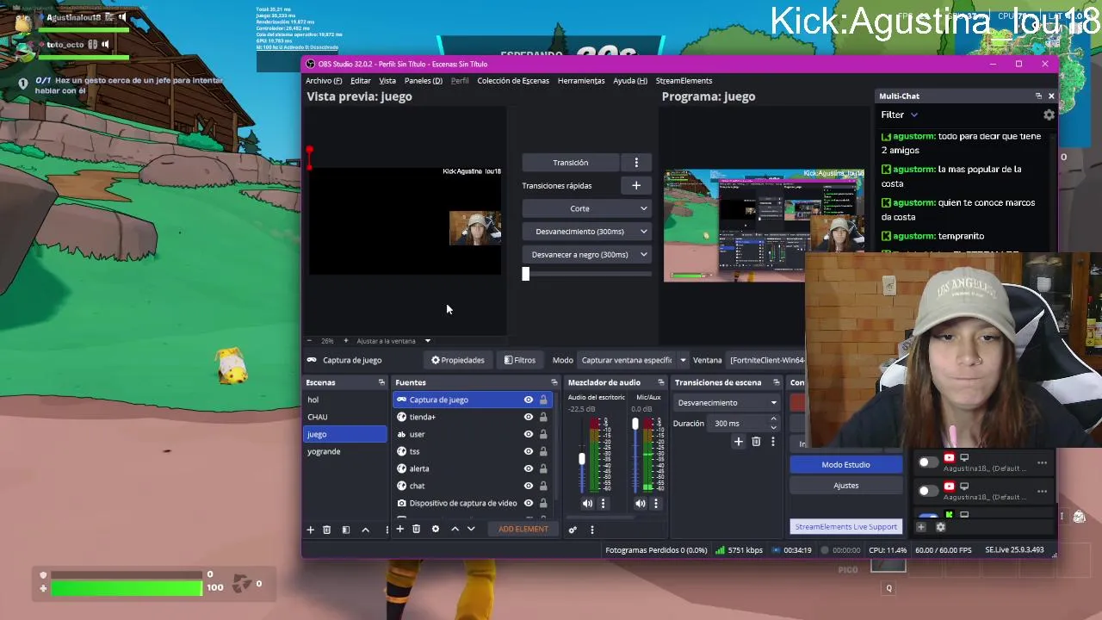1102x620 pixels.
Task: Click the transition T-bar slider
Action: point(526,274)
